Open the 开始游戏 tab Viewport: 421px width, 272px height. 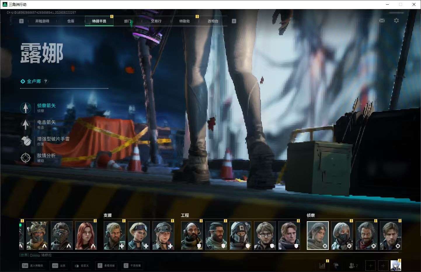pos(42,21)
